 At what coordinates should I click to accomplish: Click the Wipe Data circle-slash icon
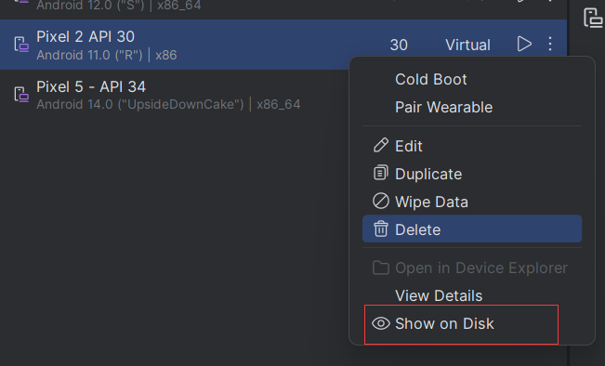(381, 201)
